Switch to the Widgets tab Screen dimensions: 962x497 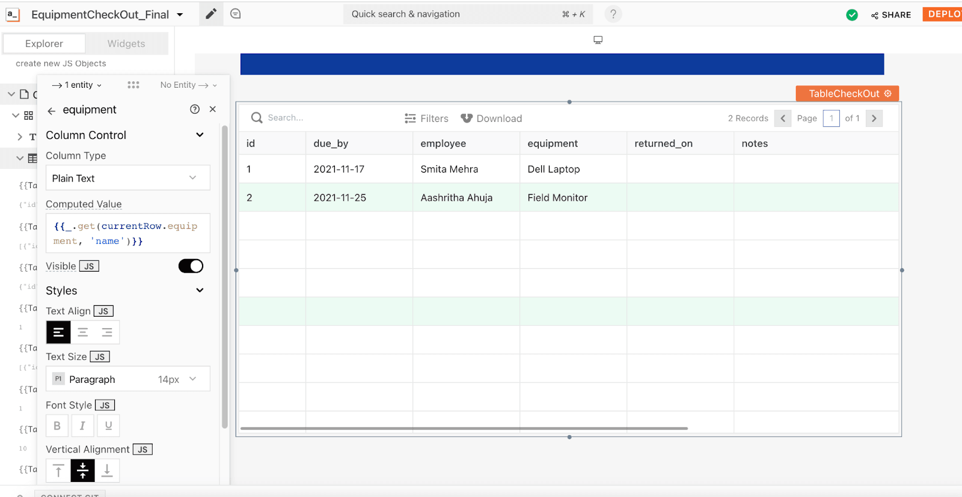(126, 43)
